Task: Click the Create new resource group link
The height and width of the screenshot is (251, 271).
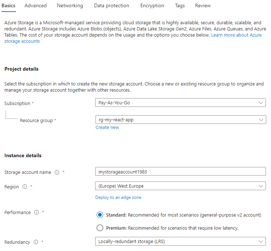Action: tap(107, 127)
